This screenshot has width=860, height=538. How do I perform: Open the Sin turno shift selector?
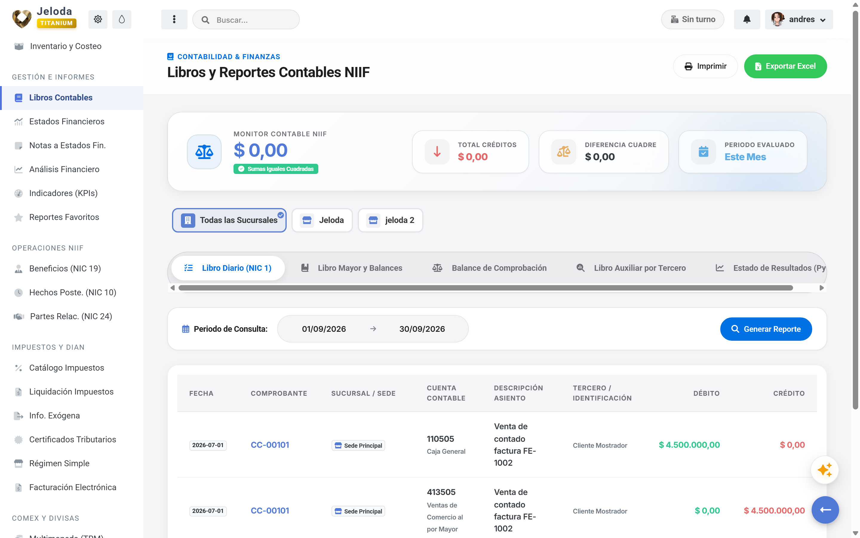692,19
